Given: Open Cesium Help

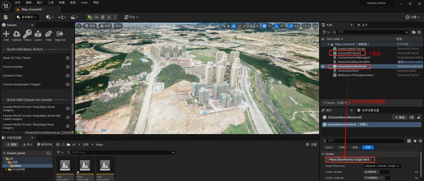Looking at the screenshot, I should [x=48, y=36].
